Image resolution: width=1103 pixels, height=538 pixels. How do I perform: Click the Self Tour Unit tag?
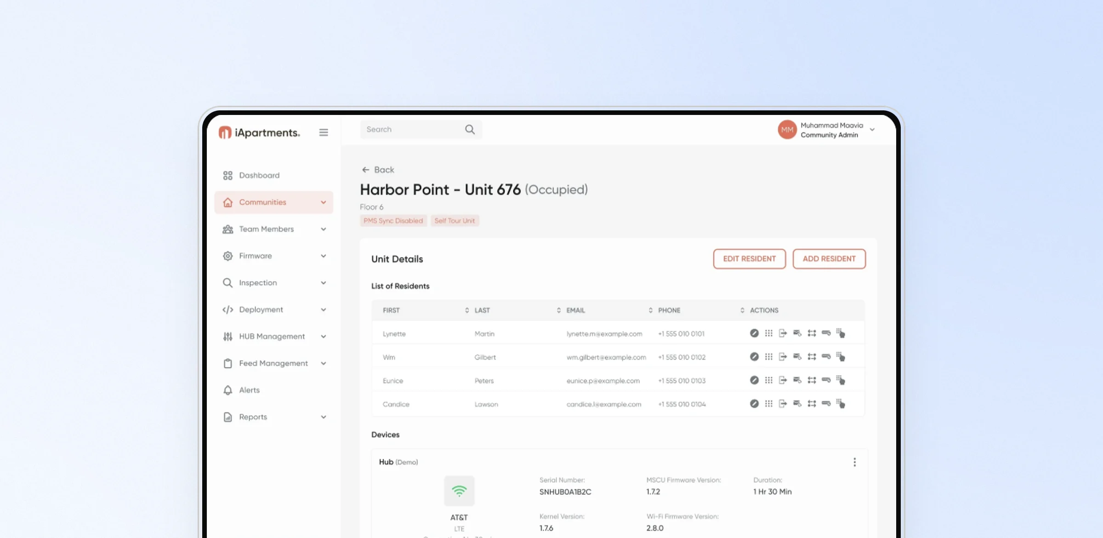[x=455, y=221]
